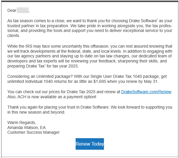Click the $1,695 price in the text
The image size is (179, 158).
coord(100,82)
